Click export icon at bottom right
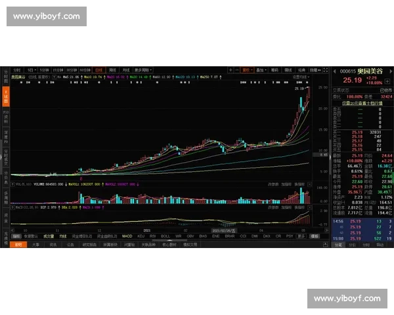 (x=326, y=244)
